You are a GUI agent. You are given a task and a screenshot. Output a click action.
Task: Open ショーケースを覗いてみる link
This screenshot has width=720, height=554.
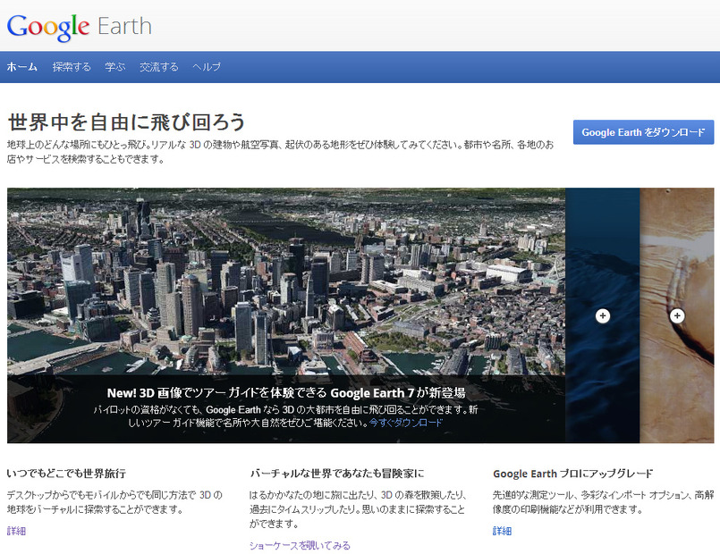click(x=300, y=545)
